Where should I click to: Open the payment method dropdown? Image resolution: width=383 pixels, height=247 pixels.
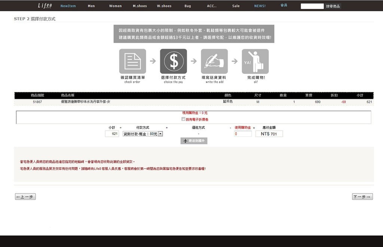point(160,134)
